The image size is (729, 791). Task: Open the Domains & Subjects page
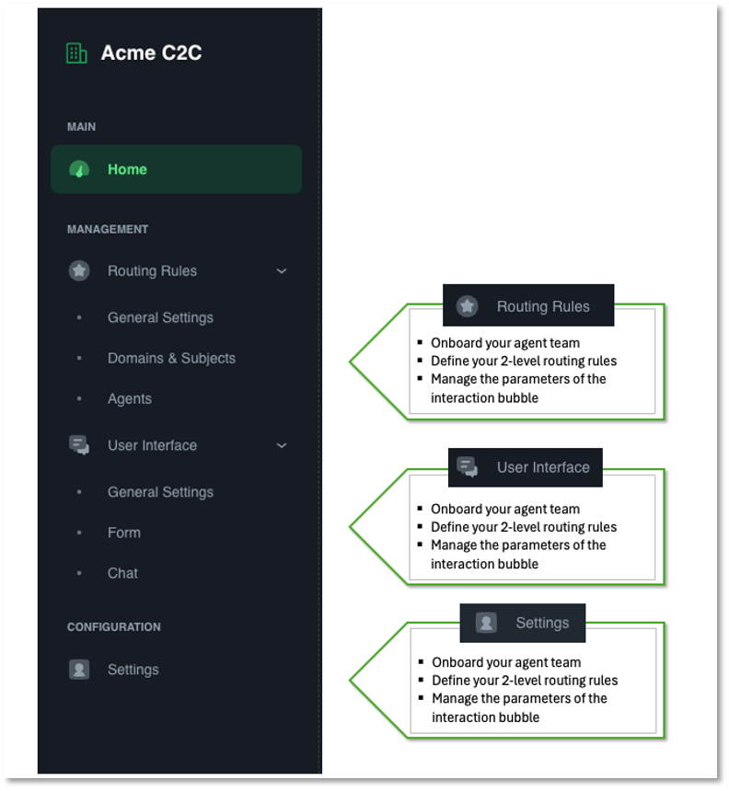tap(171, 358)
